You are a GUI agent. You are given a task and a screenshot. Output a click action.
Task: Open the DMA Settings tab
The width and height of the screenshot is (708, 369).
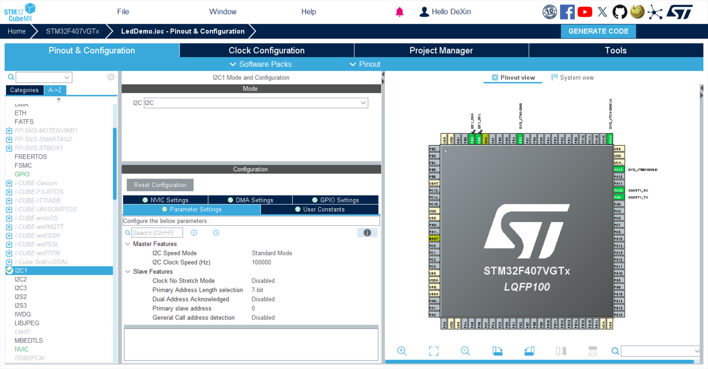click(250, 200)
